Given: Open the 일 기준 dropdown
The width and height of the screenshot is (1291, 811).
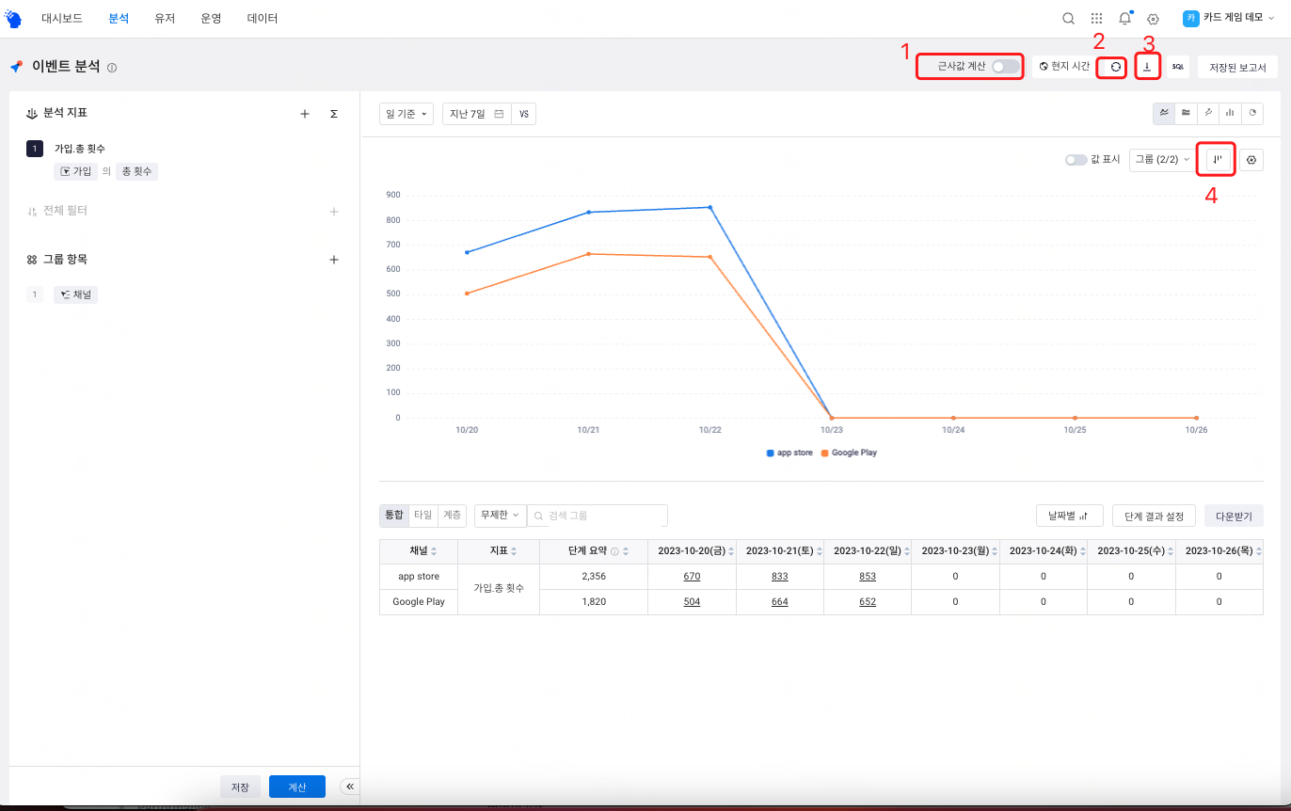Looking at the screenshot, I should (x=406, y=113).
